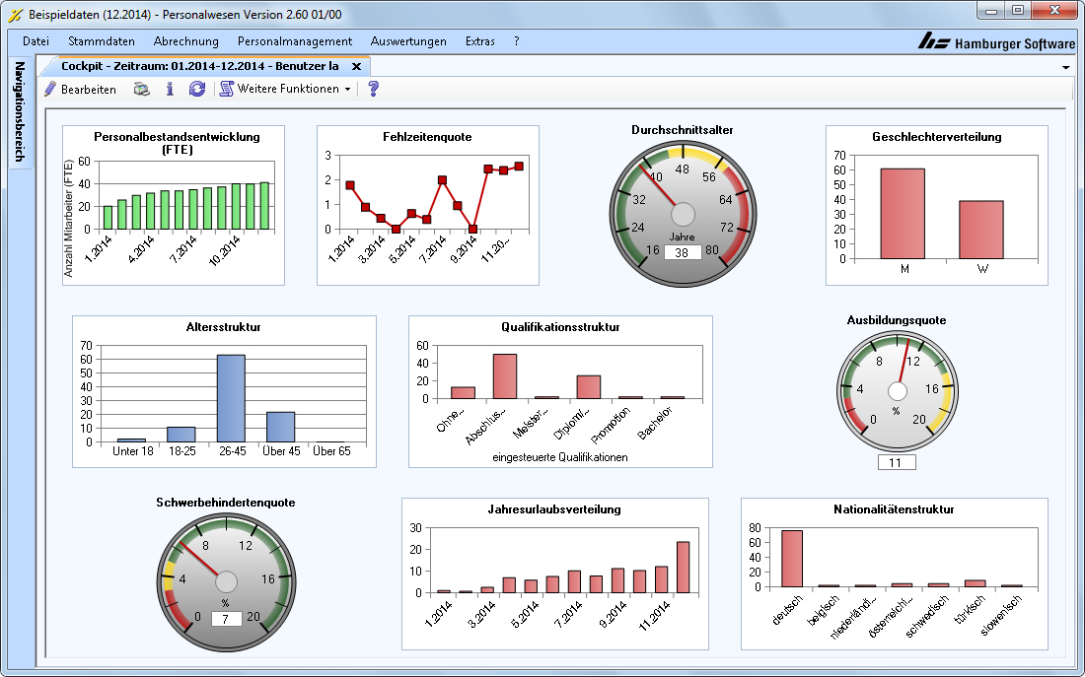This screenshot has width=1085, height=677.
Task: Open the Personalmanagement menu
Action: pos(295,41)
